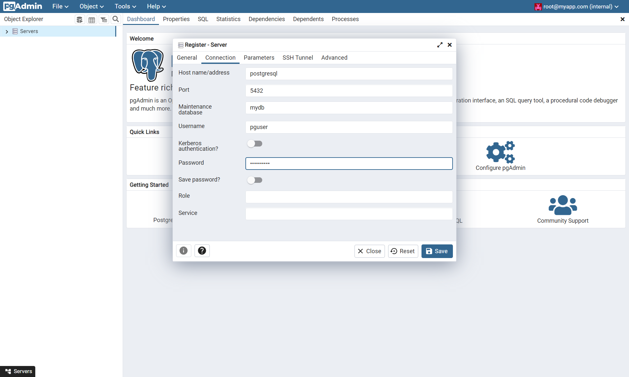Open the Tools menu
Image resolution: width=629 pixels, height=377 pixels.
(125, 6)
